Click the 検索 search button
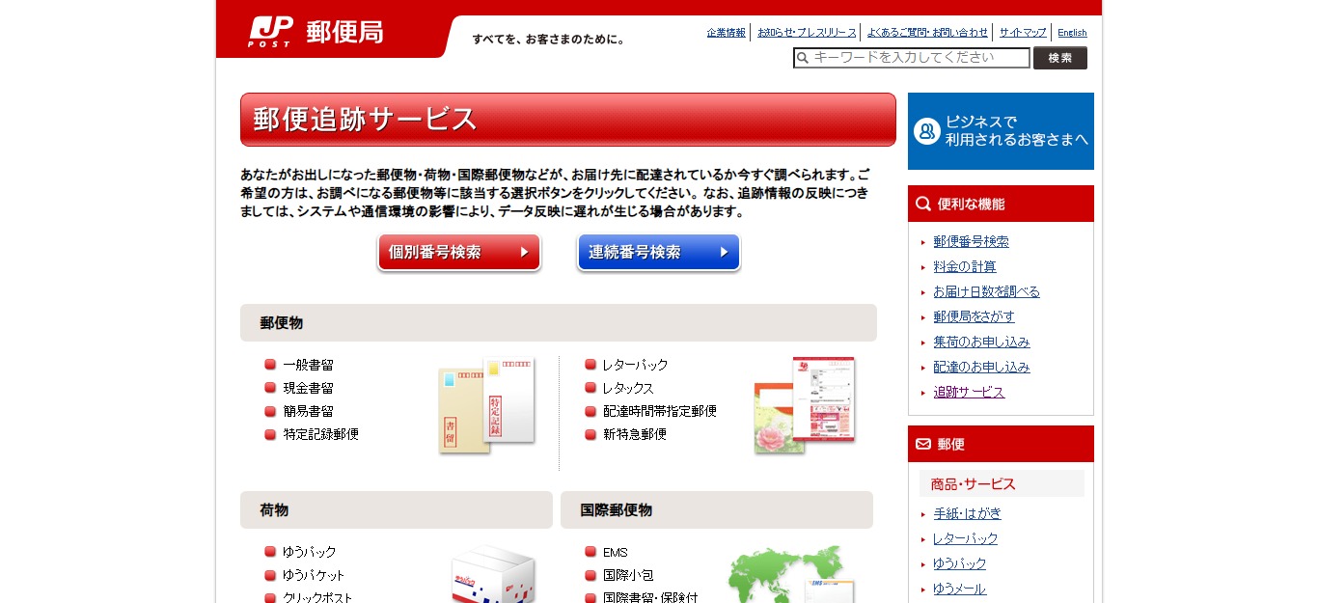This screenshot has width=1318, height=603. (x=1060, y=58)
